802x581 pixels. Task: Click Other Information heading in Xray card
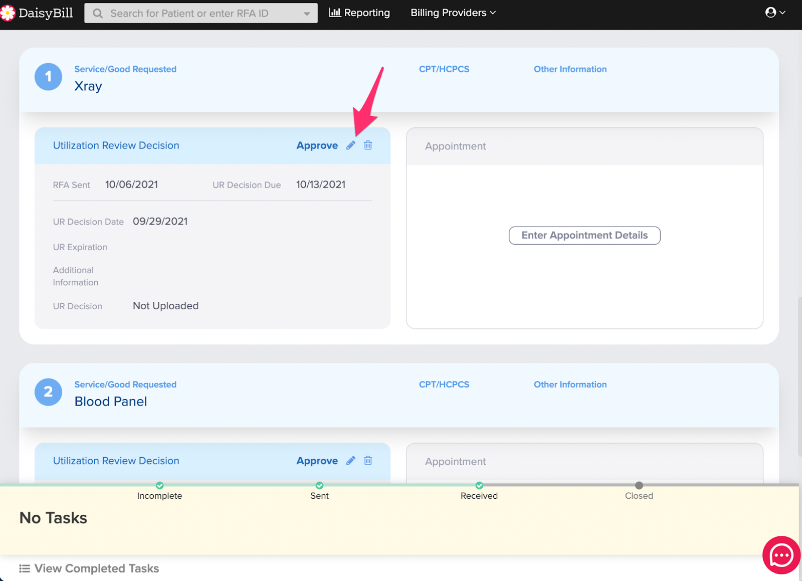click(570, 69)
